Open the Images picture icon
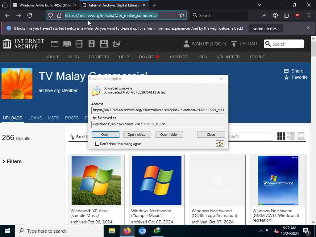 [116, 44]
